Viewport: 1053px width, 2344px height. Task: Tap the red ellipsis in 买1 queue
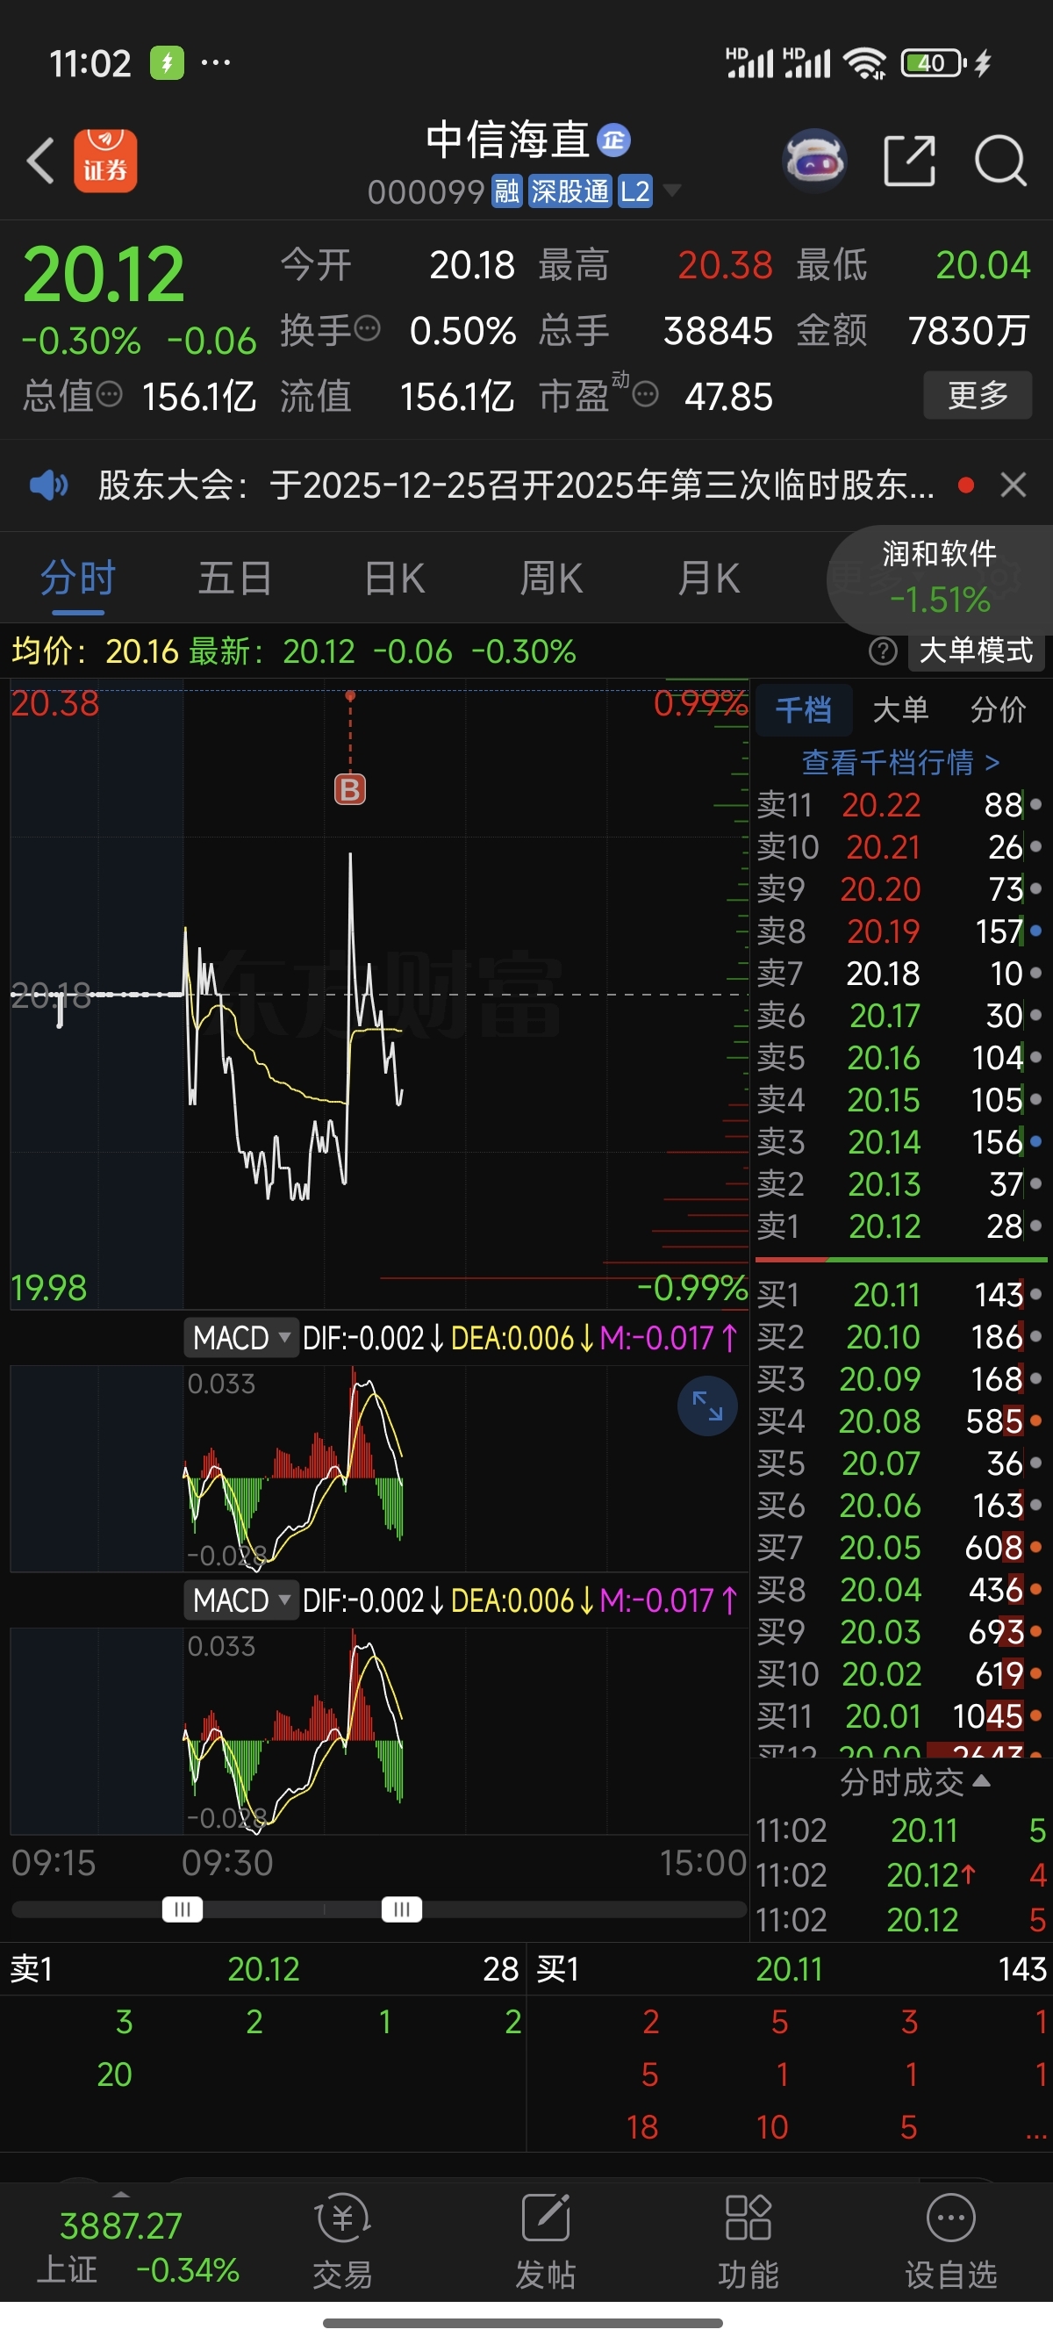point(1035,2131)
